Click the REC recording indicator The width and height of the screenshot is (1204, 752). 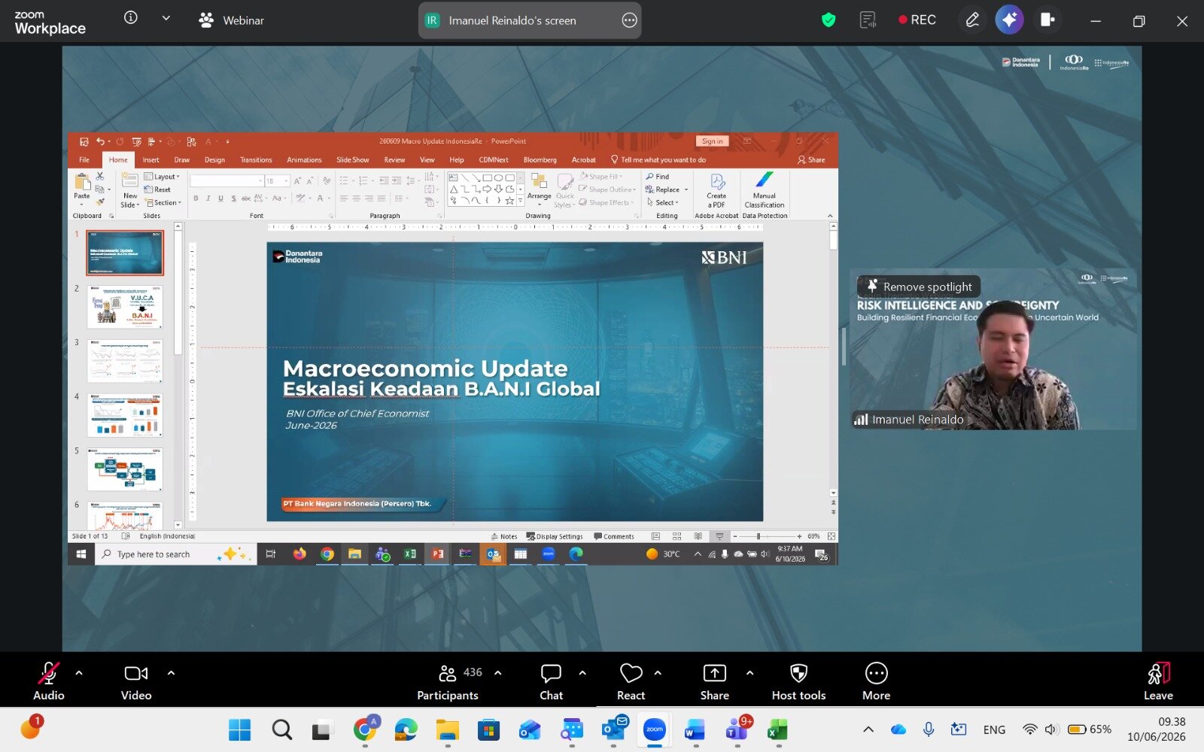pyautogui.click(x=917, y=20)
